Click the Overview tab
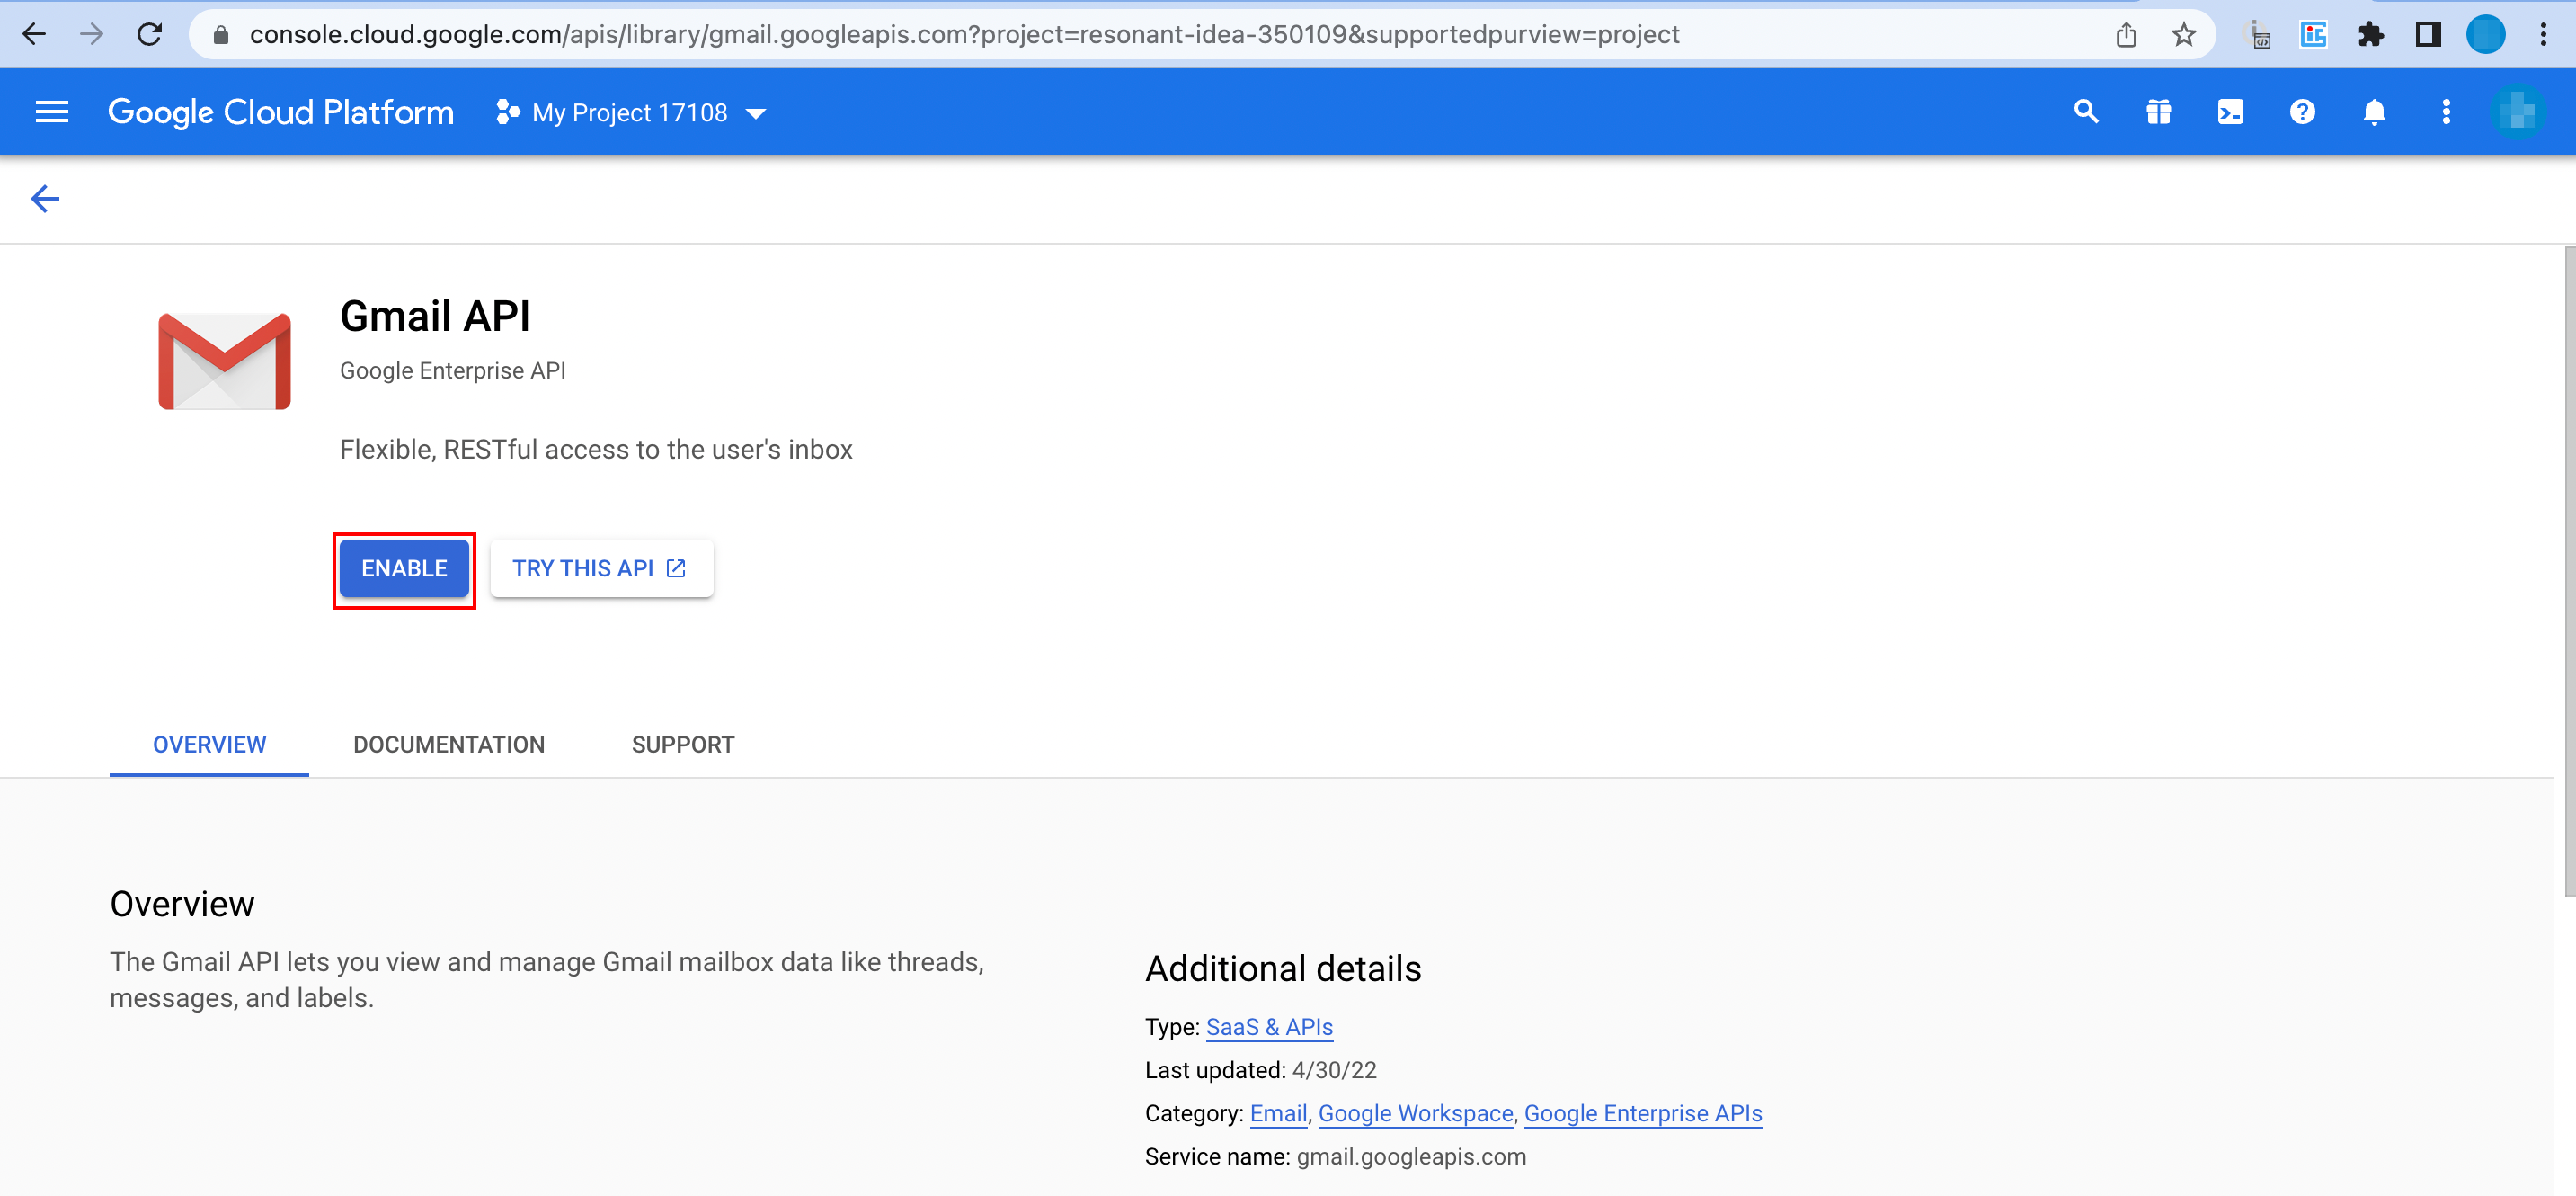Screen dimensions: 2576x1196 pyautogui.click(x=210, y=745)
